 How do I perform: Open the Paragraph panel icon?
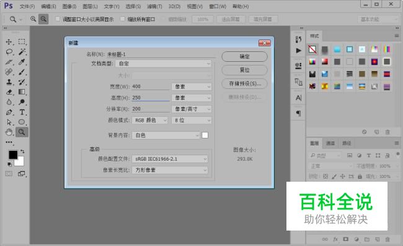298,113
